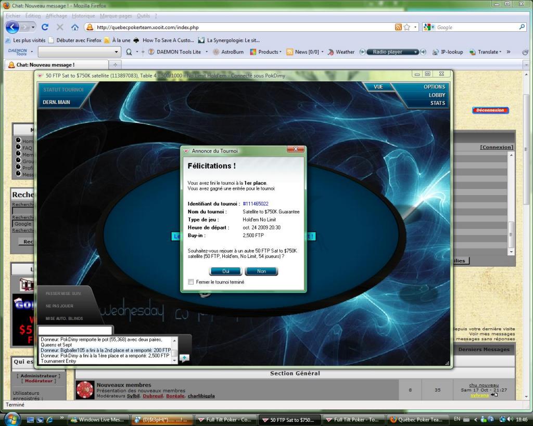Click in the poker chat input field
The image size is (533, 426).
75,330
